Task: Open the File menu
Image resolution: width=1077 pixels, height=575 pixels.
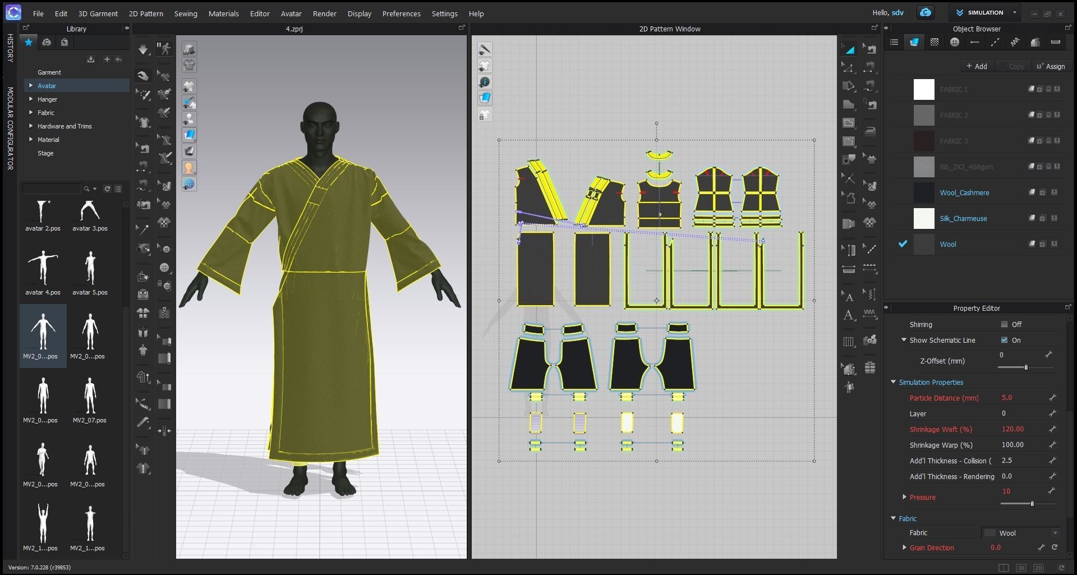Action: point(38,13)
